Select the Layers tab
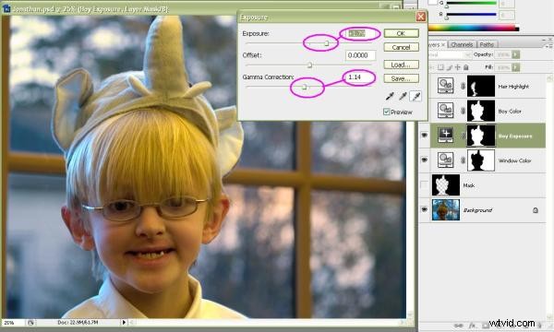The image size is (554, 332). (437, 44)
